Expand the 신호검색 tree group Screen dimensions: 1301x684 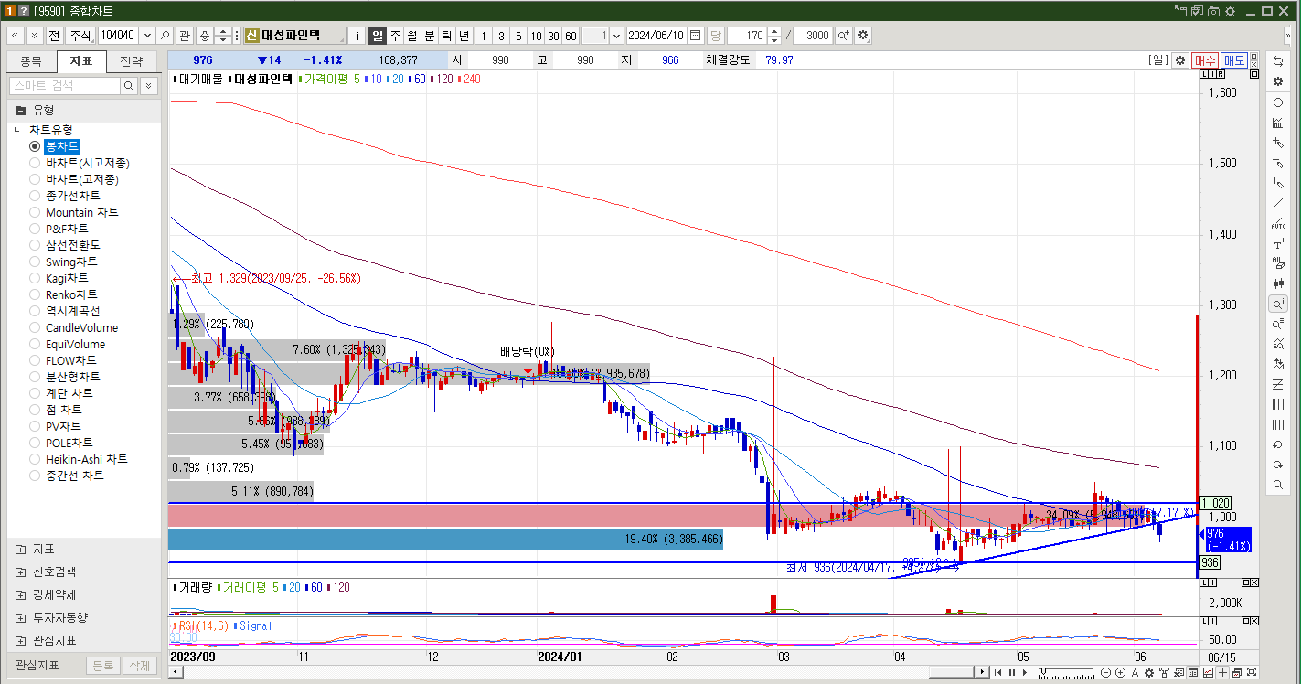pyautogui.click(x=20, y=572)
